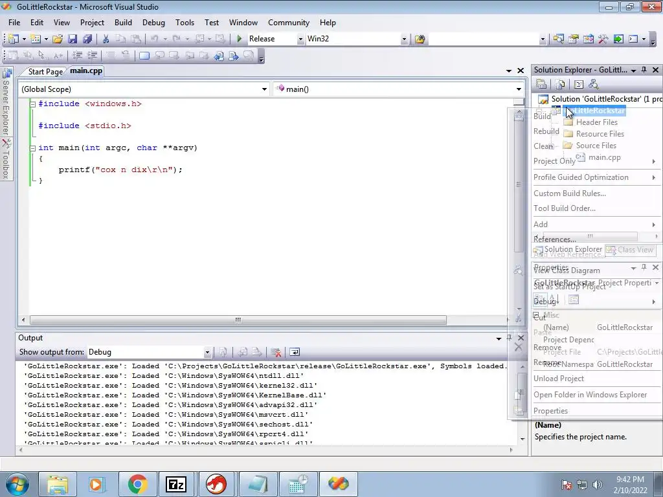Open the Release solution configuration dropdown

tap(300, 39)
